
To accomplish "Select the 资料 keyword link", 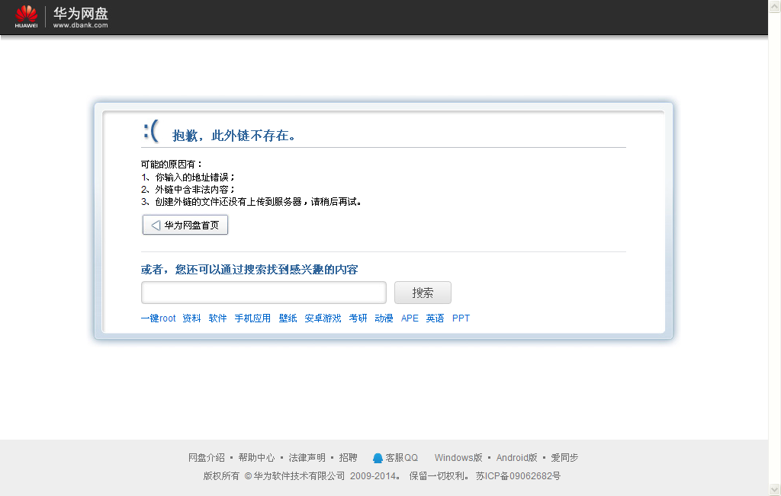I will point(191,318).
